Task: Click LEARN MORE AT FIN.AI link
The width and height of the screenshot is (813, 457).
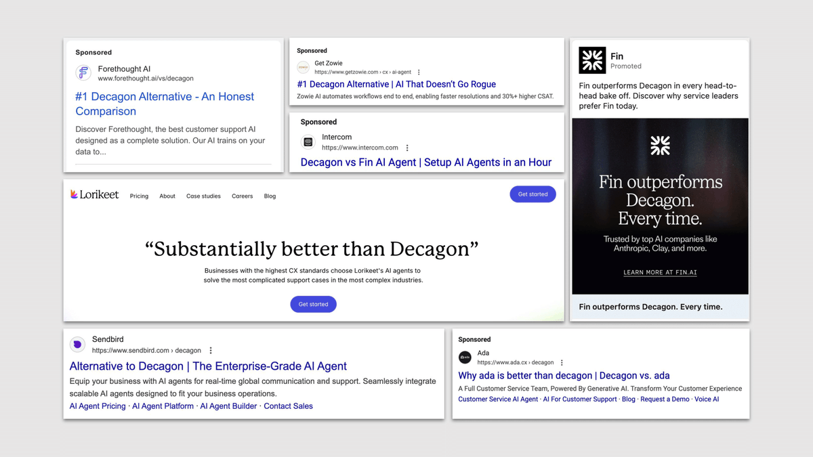Action: tap(660, 272)
